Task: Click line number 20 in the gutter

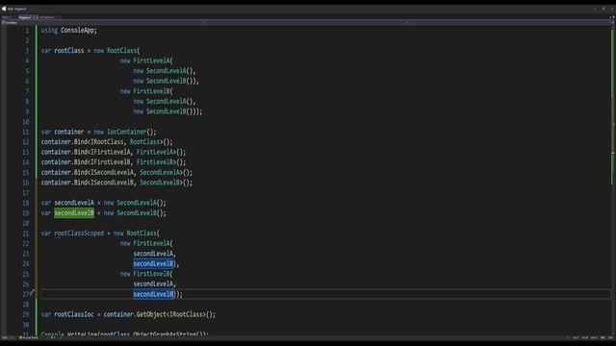Action: pos(26,223)
